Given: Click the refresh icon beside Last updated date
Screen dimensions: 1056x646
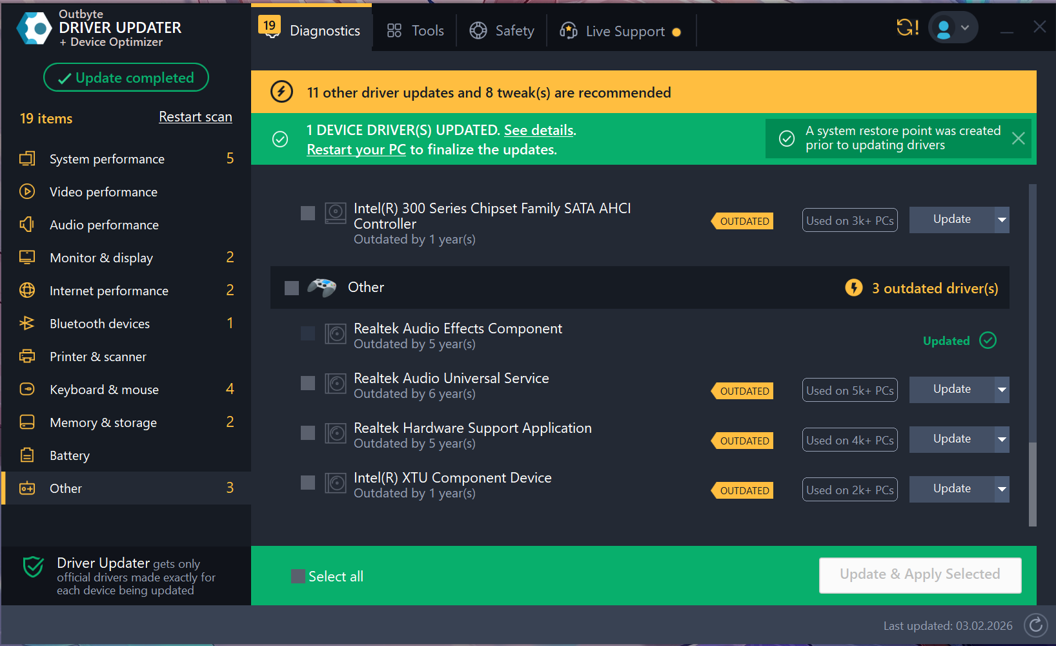Looking at the screenshot, I should click(1035, 625).
